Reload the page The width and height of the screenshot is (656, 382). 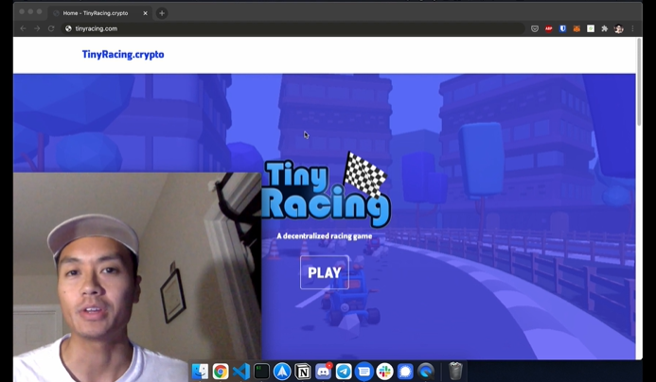[51, 28]
